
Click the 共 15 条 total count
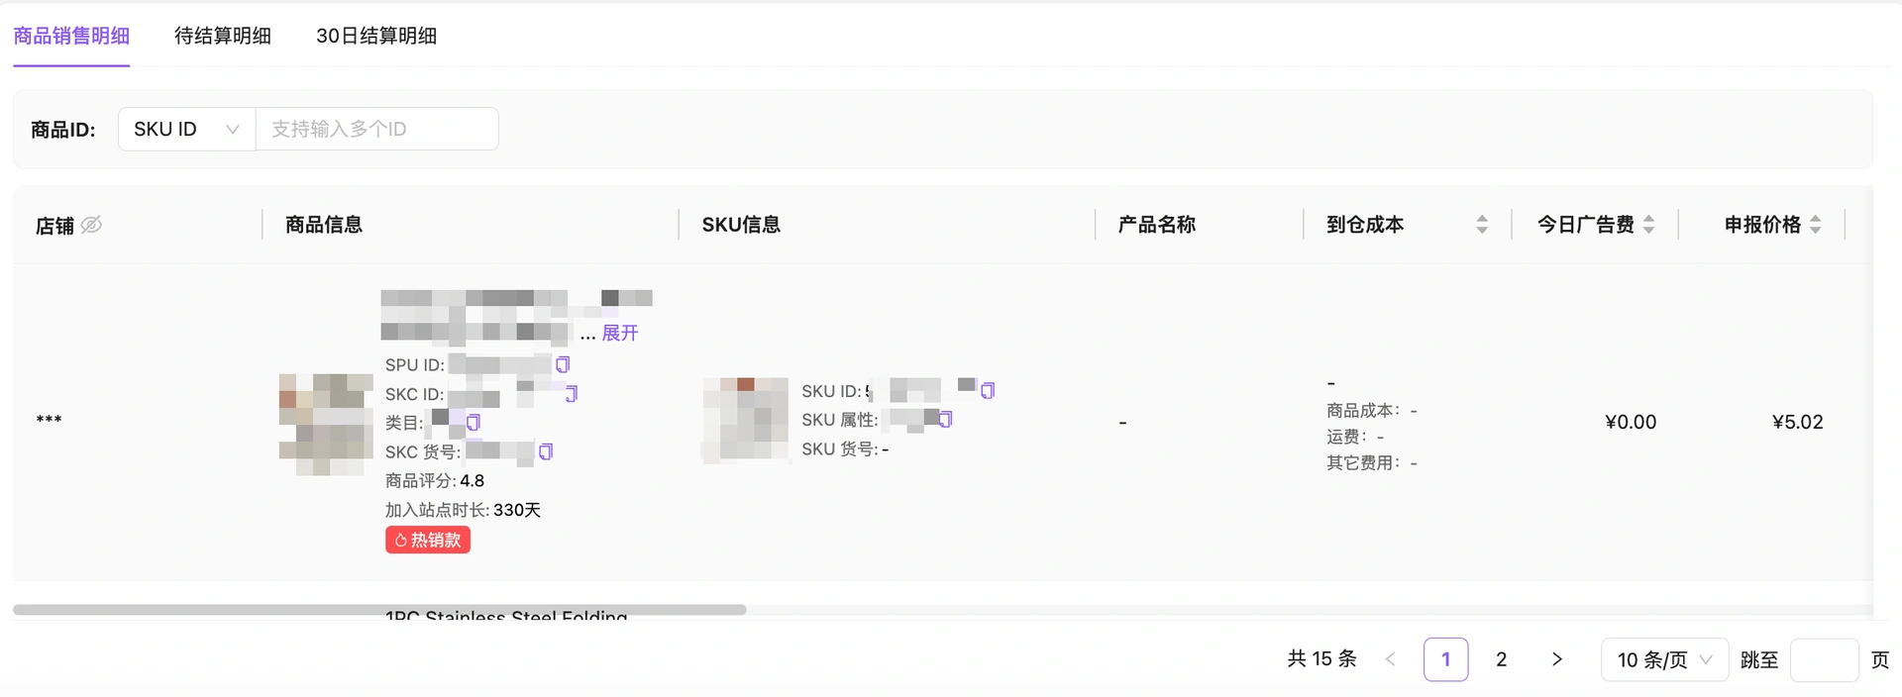point(1321,659)
